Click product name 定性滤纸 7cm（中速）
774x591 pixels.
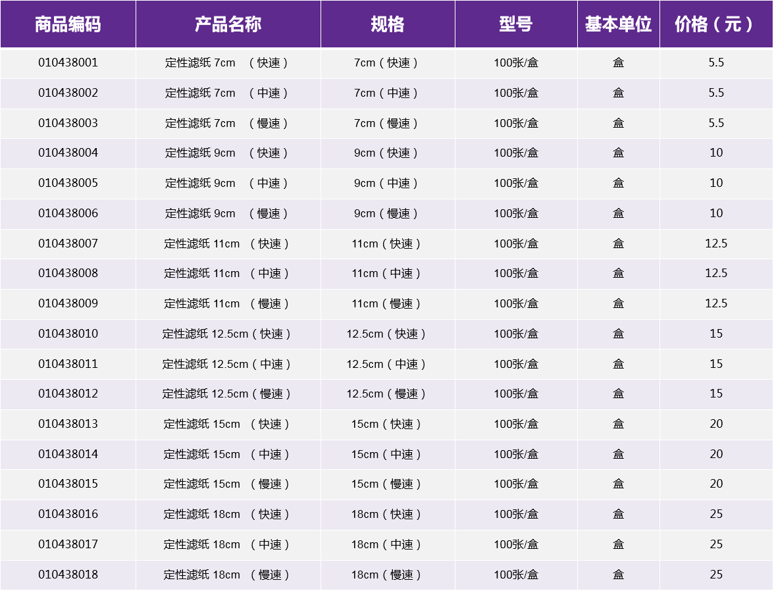(x=226, y=93)
